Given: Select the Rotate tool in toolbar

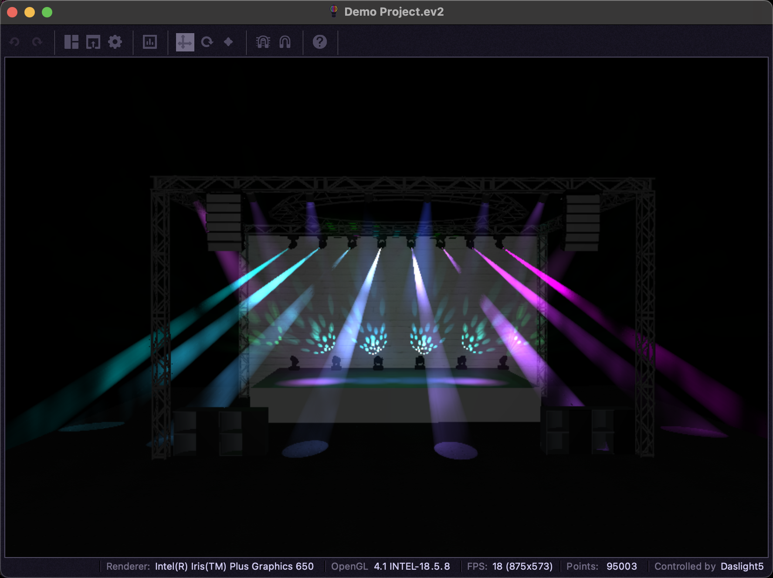Looking at the screenshot, I should click(207, 42).
